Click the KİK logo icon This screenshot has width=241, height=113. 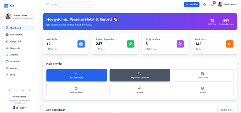point(6,6)
